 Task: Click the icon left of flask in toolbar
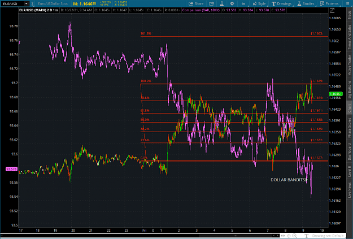[211, 3]
